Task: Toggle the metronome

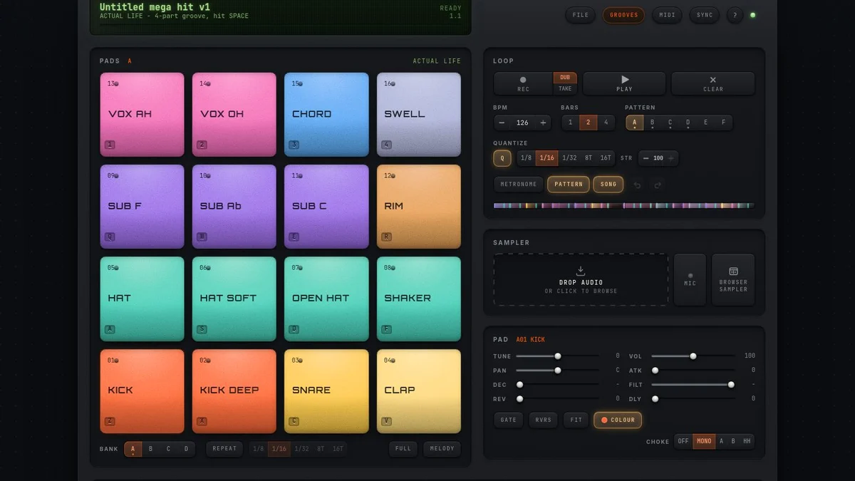Action: point(518,185)
